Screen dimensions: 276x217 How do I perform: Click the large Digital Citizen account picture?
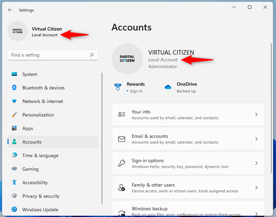pyautogui.click(x=127, y=59)
